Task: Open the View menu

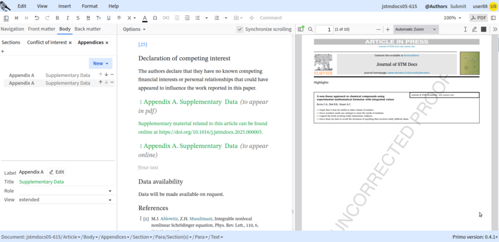Action: (x=42, y=6)
